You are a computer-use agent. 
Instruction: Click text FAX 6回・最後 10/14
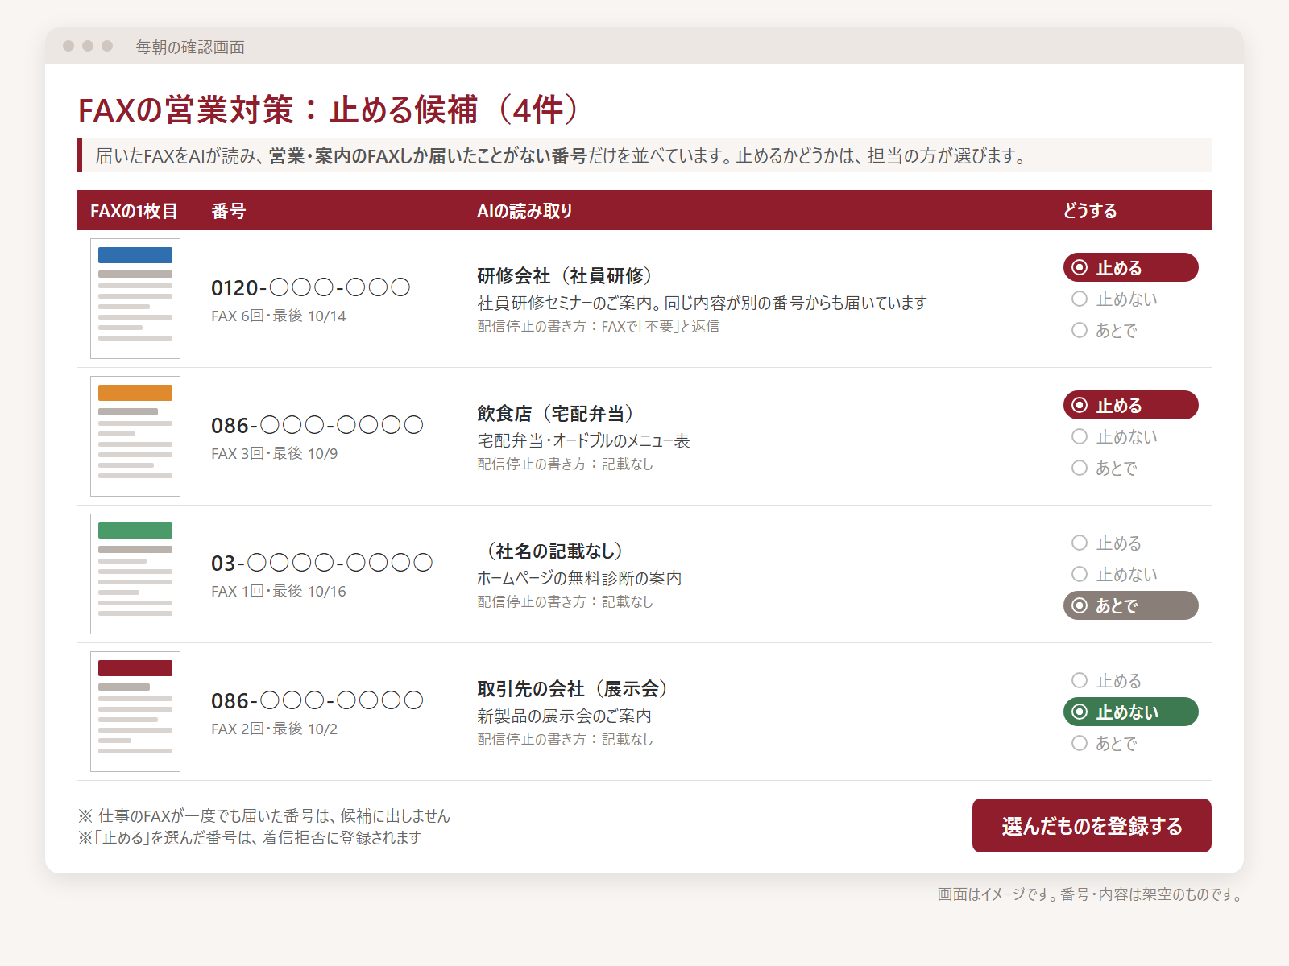pos(279,316)
